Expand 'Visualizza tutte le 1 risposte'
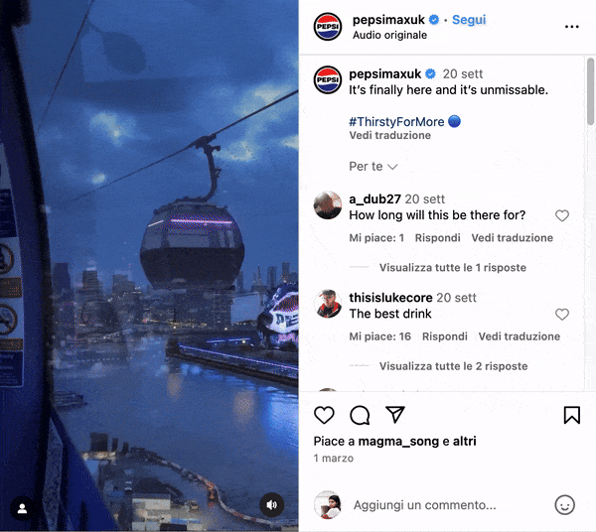596x532 pixels. click(x=453, y=268)
